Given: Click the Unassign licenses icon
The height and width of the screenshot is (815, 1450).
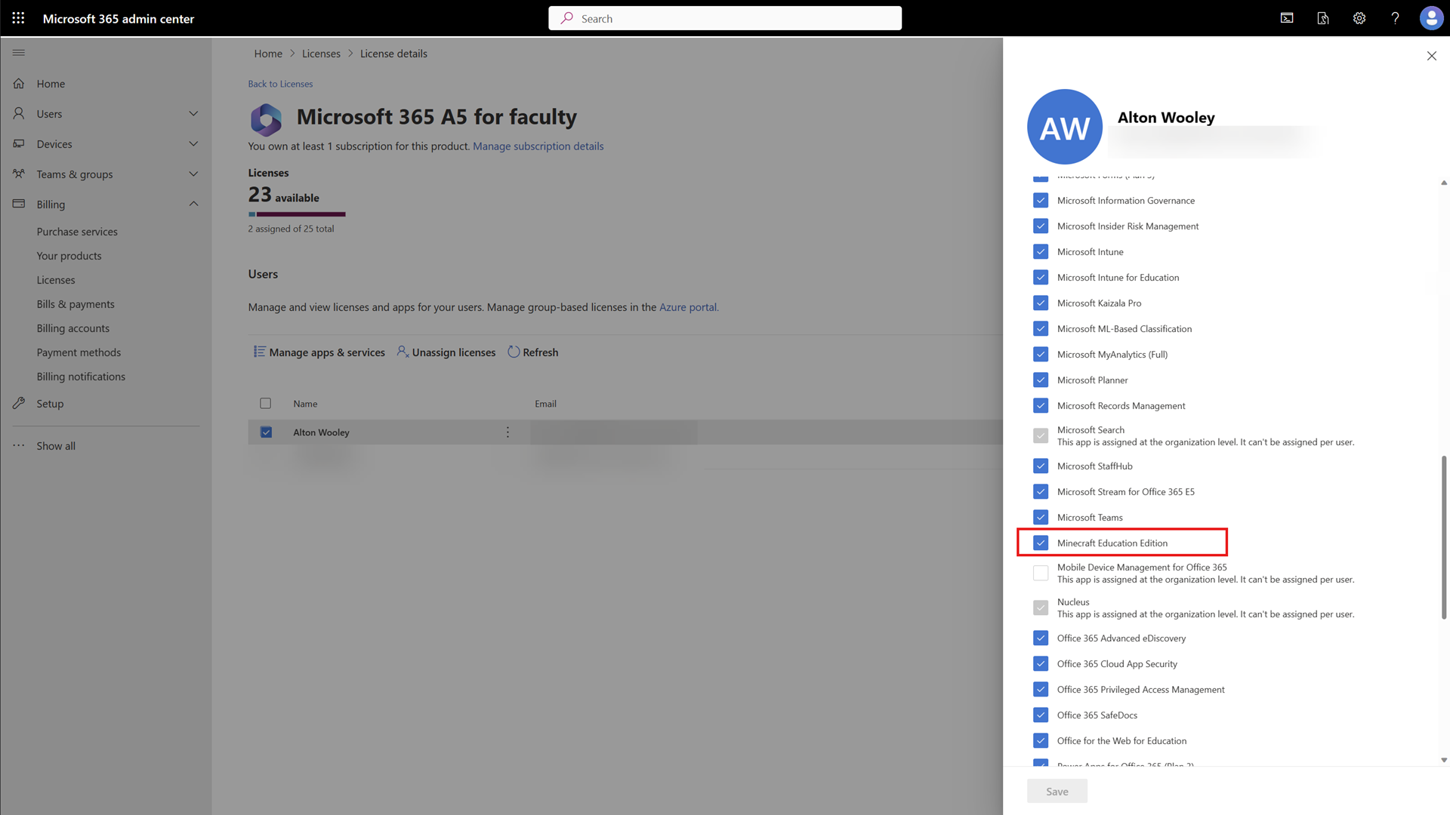Looking at the screenshot, I should coord(401,351).
